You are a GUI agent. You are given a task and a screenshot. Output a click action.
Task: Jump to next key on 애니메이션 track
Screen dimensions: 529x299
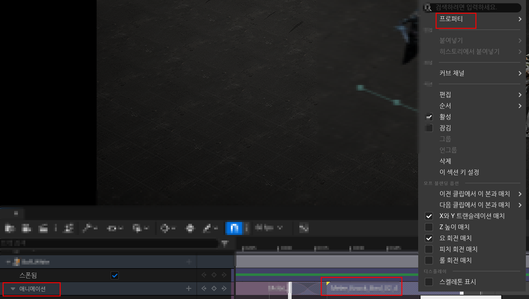click(224, 289)
